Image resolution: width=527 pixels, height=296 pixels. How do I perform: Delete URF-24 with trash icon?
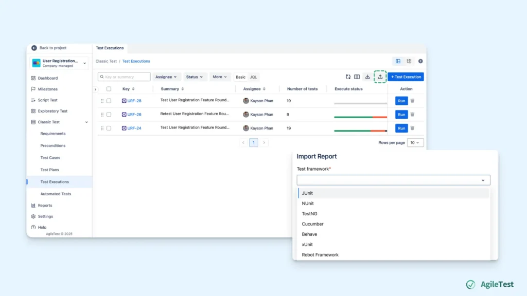coord(412,128)
